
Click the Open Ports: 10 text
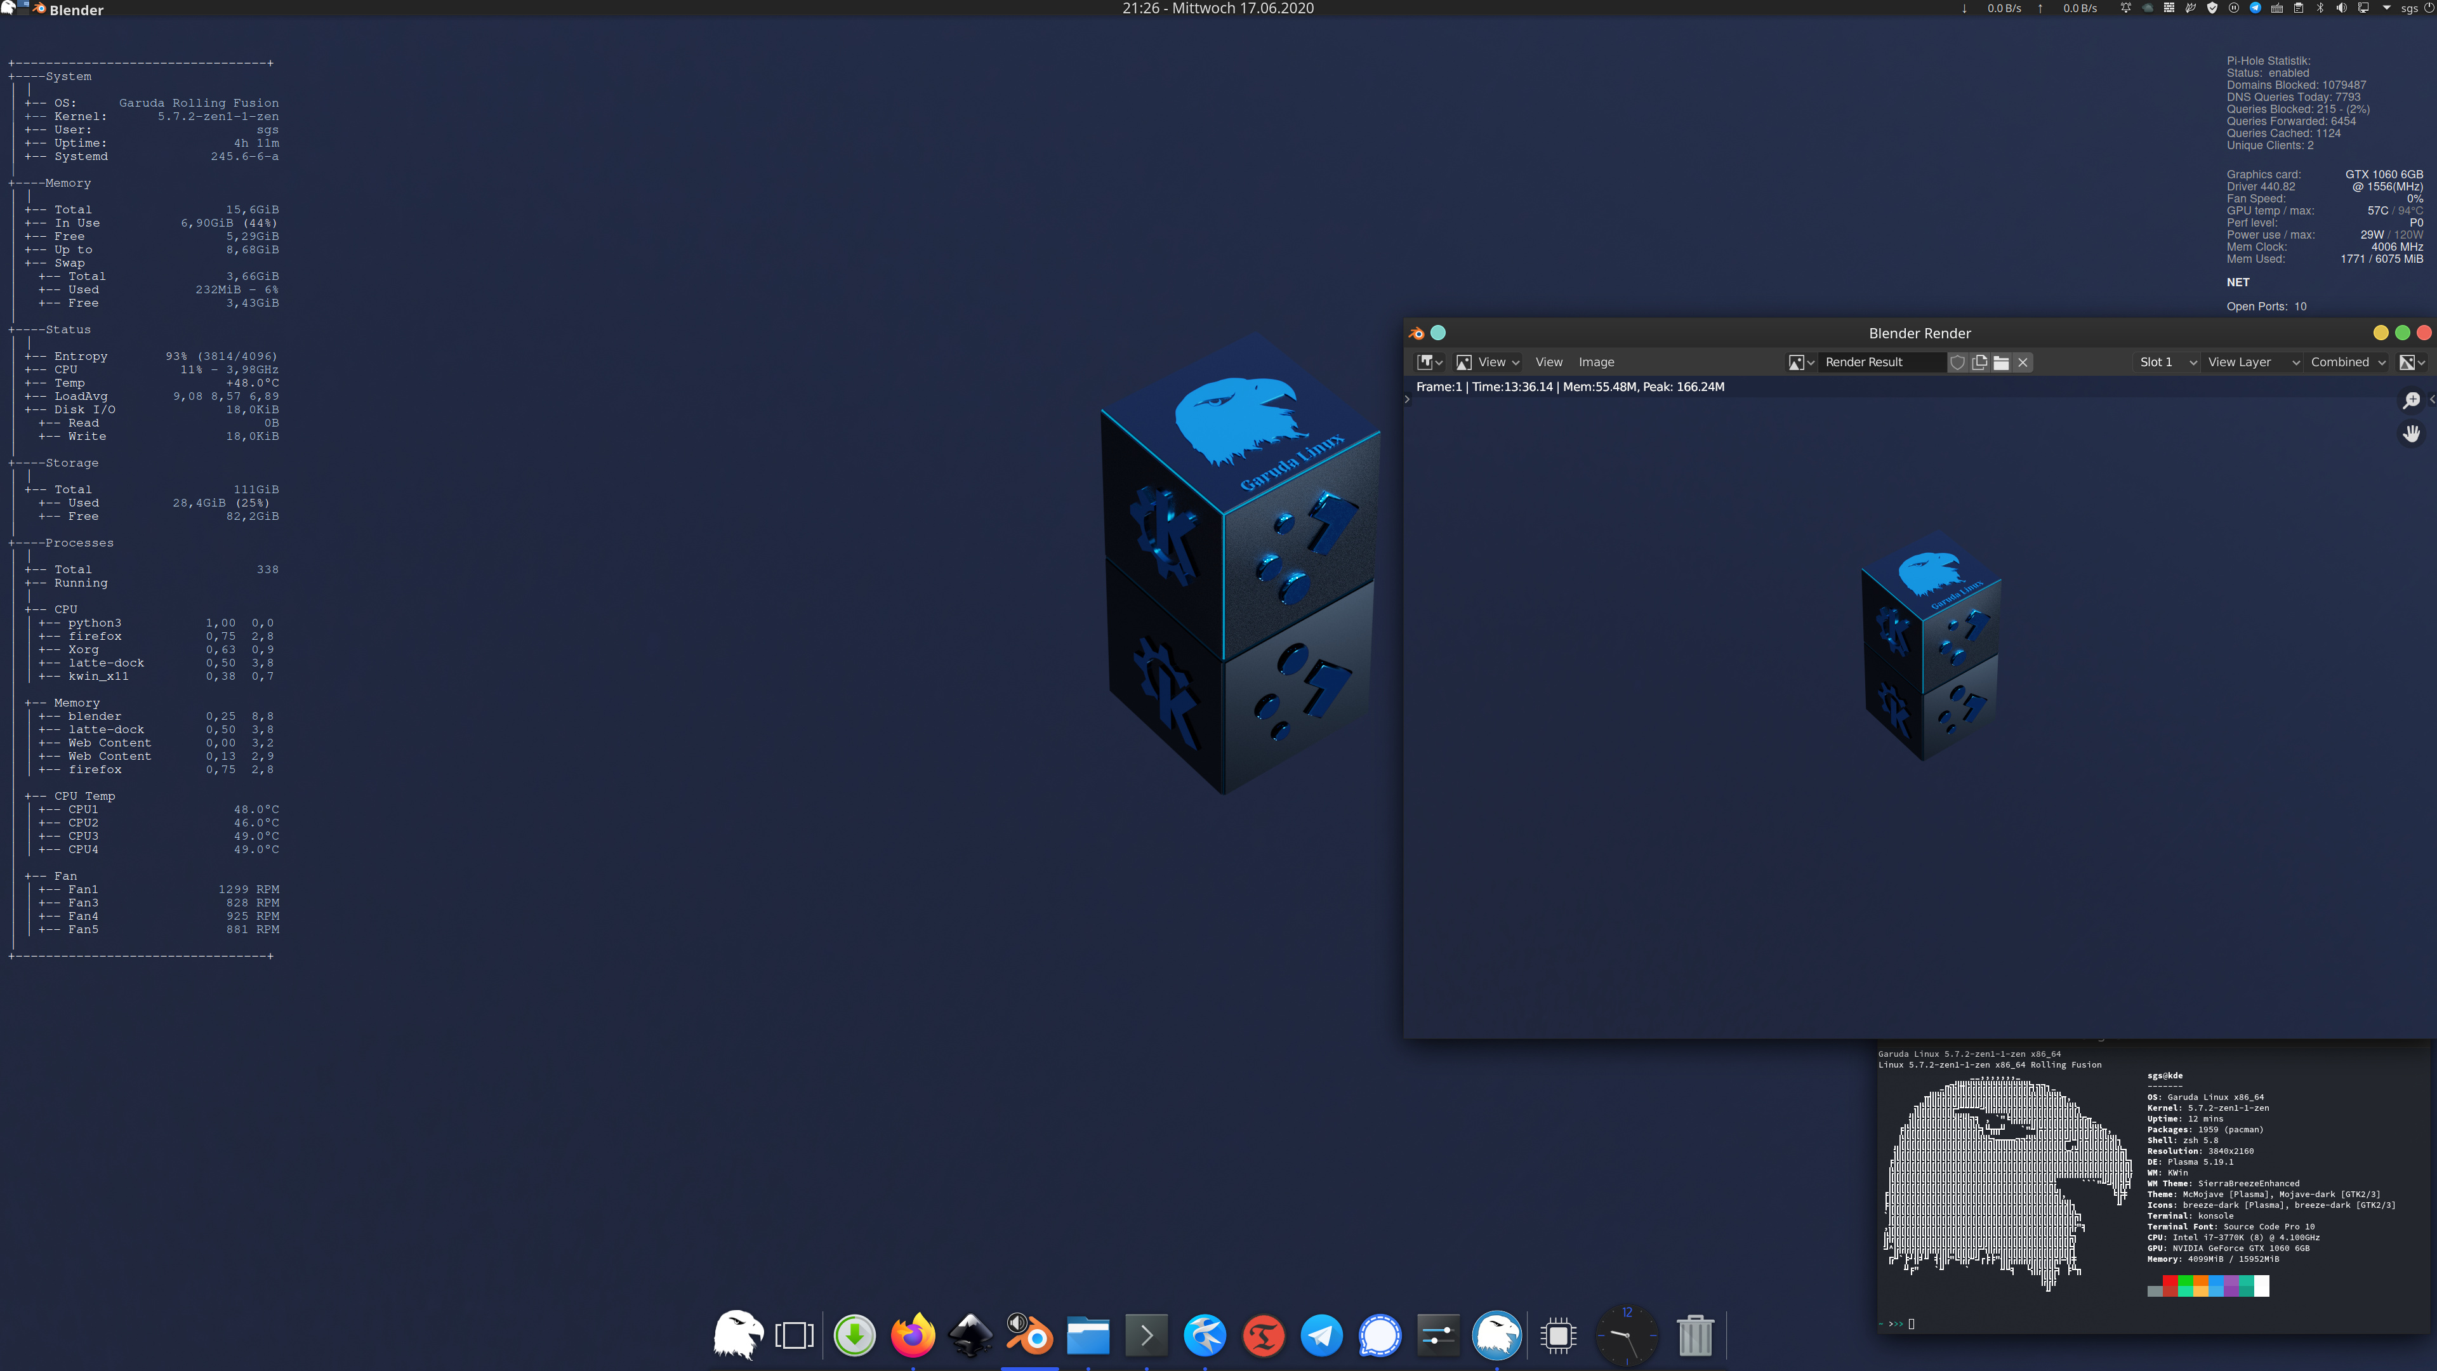2266,307
